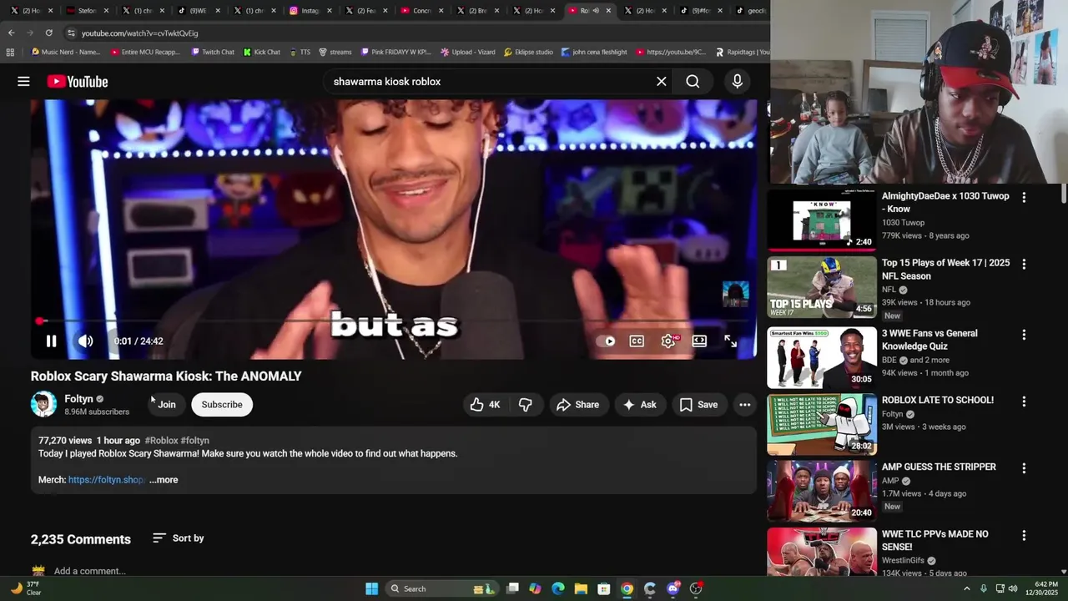Image resolution: width=1068 pixels, height=601 pixels.
Task: Open options for Top 15 Plays video
Action: (x=1024, y=265)
